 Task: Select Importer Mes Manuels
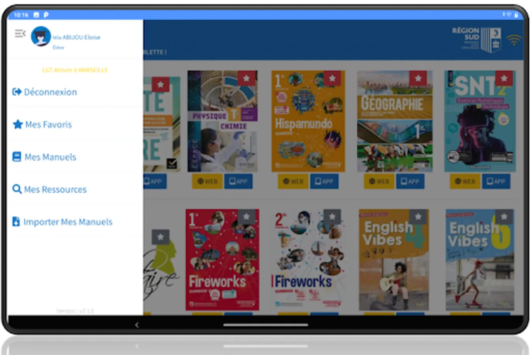[62, 222]
